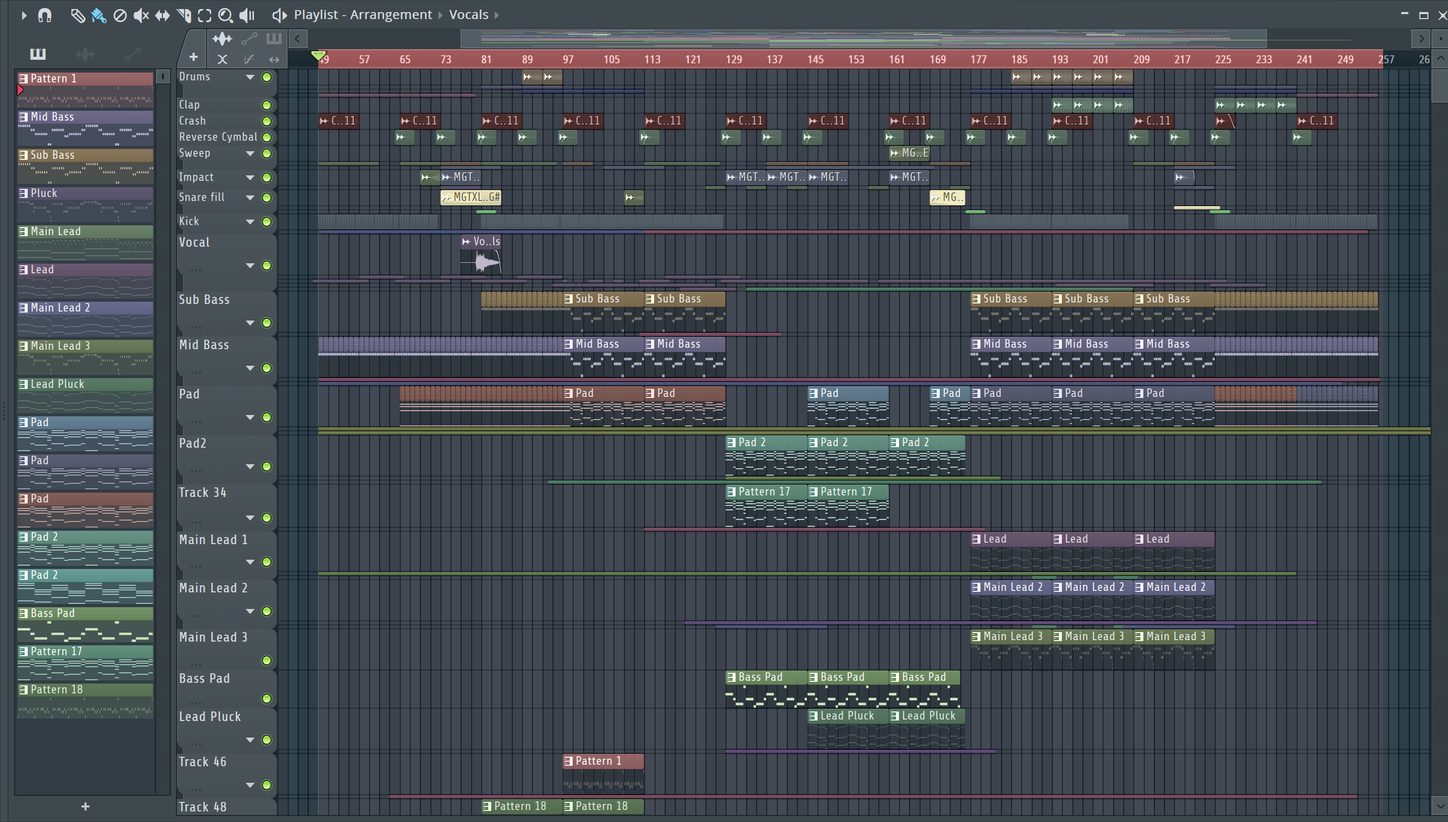Mute the Vocal track

[x=266, y=266]
